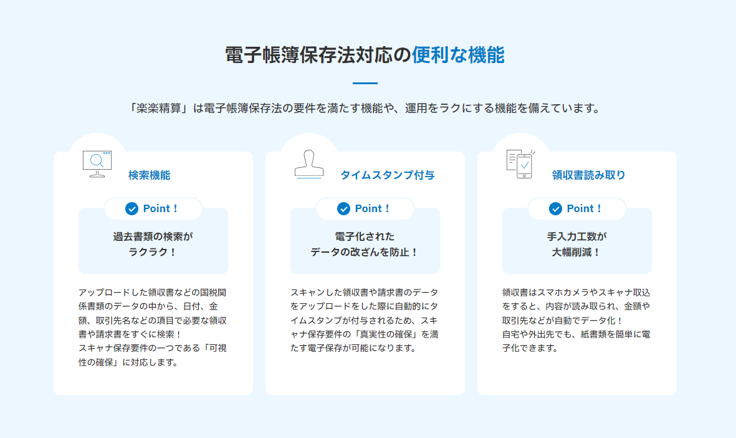
Task: Click the 手入力工数が大幅削減！ highlight box
Action: [576, 245]
